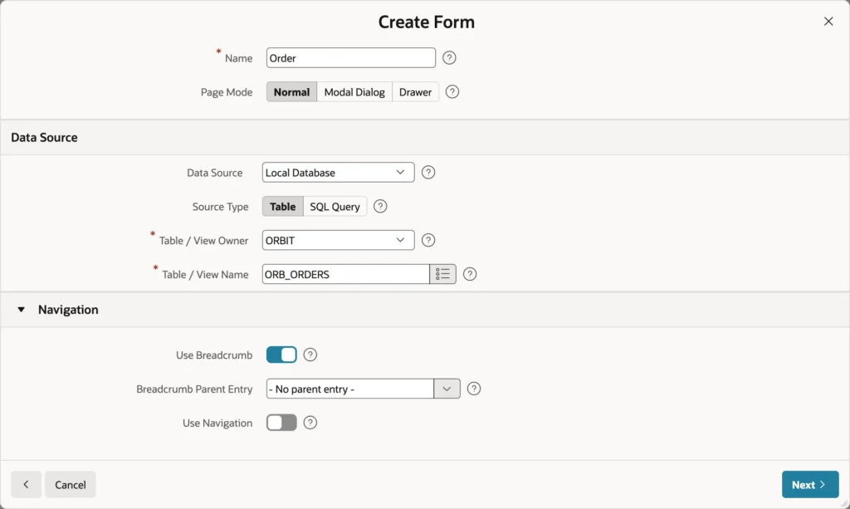The width and height of the screenshot is (850, 509).
Task: Open help for the Name field
Action: point(449,58)
